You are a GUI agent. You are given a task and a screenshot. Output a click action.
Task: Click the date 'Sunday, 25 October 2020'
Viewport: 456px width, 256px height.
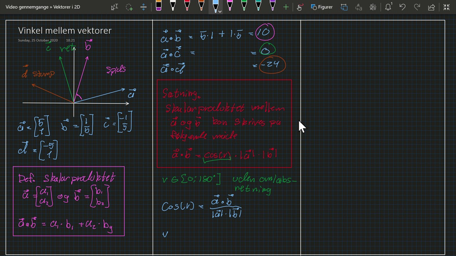[38, 41]
